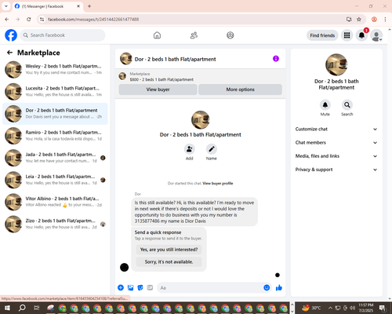Image resolution: width=392 pixels, height=314 pixels.
Task: Expand Media, files and links section
Action: pos(336,156)
